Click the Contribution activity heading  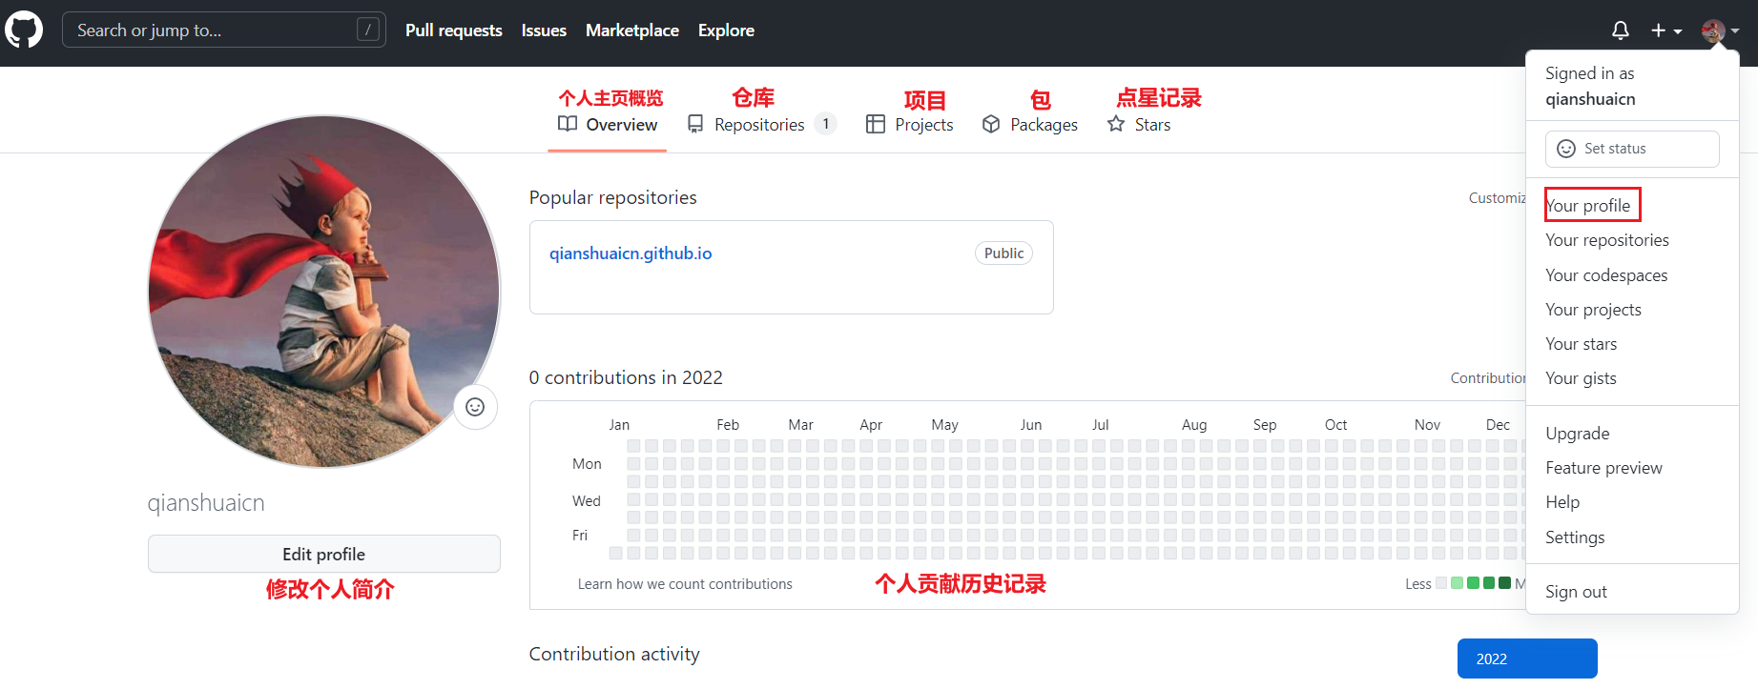point(614,654)
